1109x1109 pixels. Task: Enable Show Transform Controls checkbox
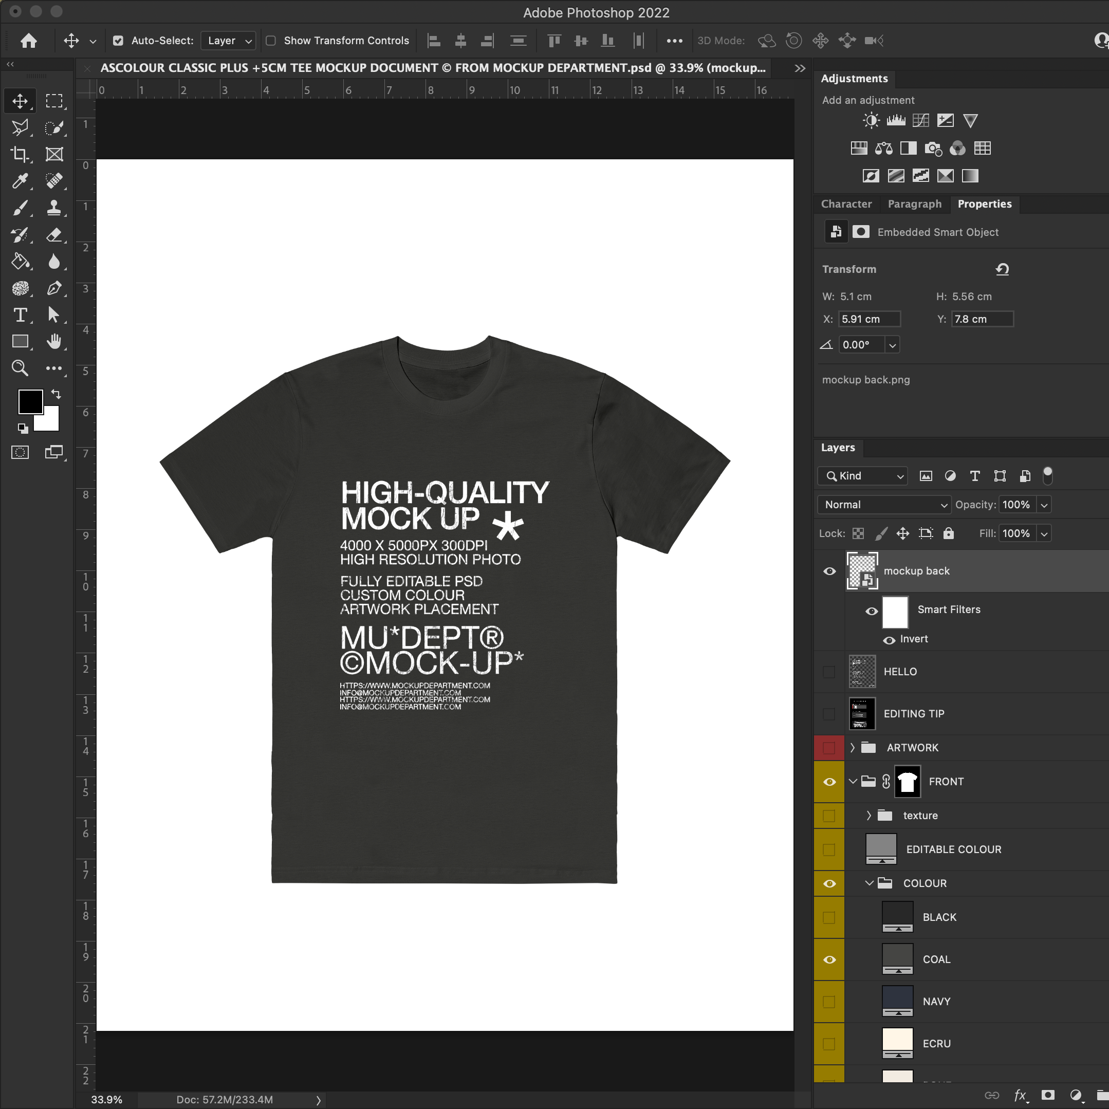tap(271, 41)
